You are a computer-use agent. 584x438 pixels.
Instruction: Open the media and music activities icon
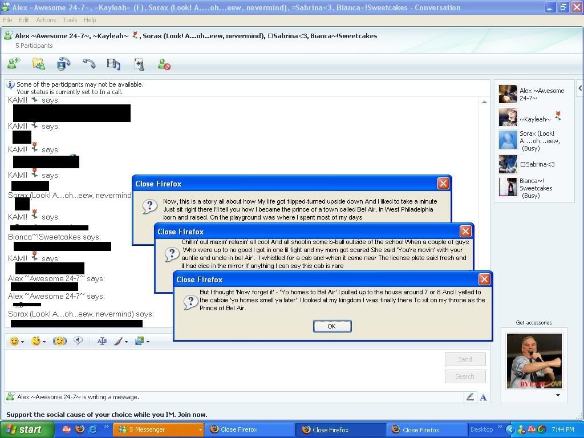[x=113, y=64]
